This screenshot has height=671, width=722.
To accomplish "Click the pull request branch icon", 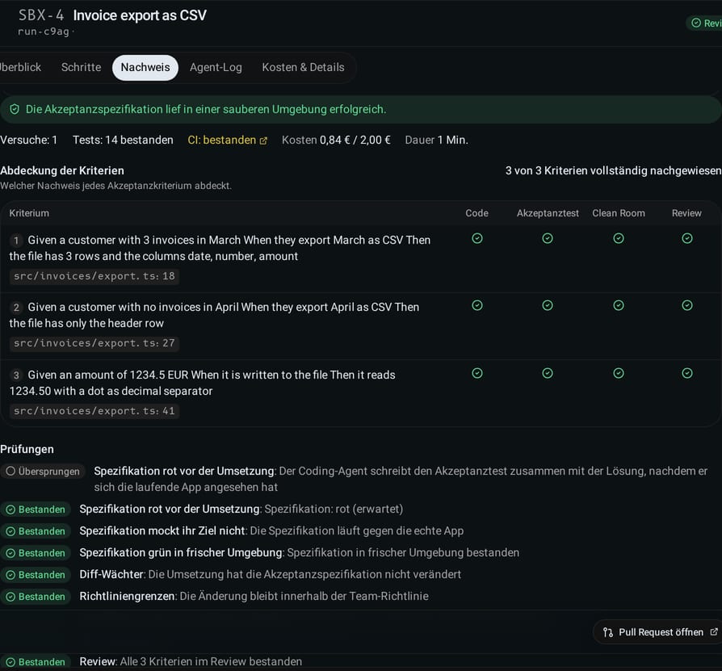I will (x=608, y=632).
